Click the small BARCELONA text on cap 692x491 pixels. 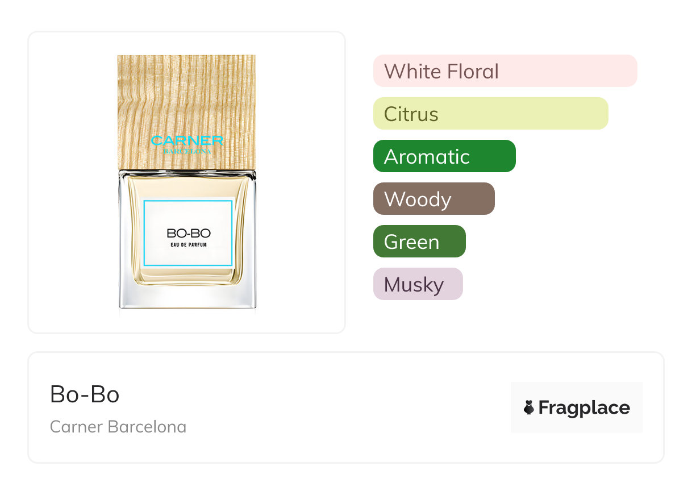(187, 152)
